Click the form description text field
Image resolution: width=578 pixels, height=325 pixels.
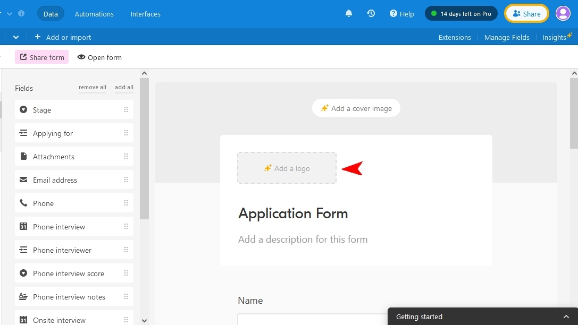pyautogui.click(x=303, y=240)
